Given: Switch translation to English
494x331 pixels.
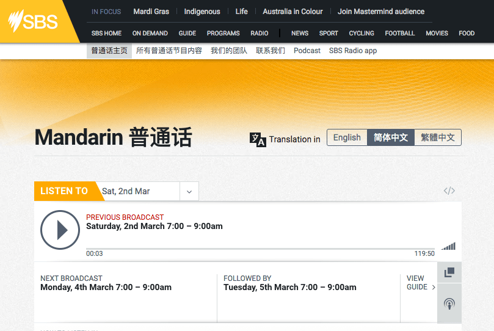Looking at the screenshot, I should click(x=347, y=137).
